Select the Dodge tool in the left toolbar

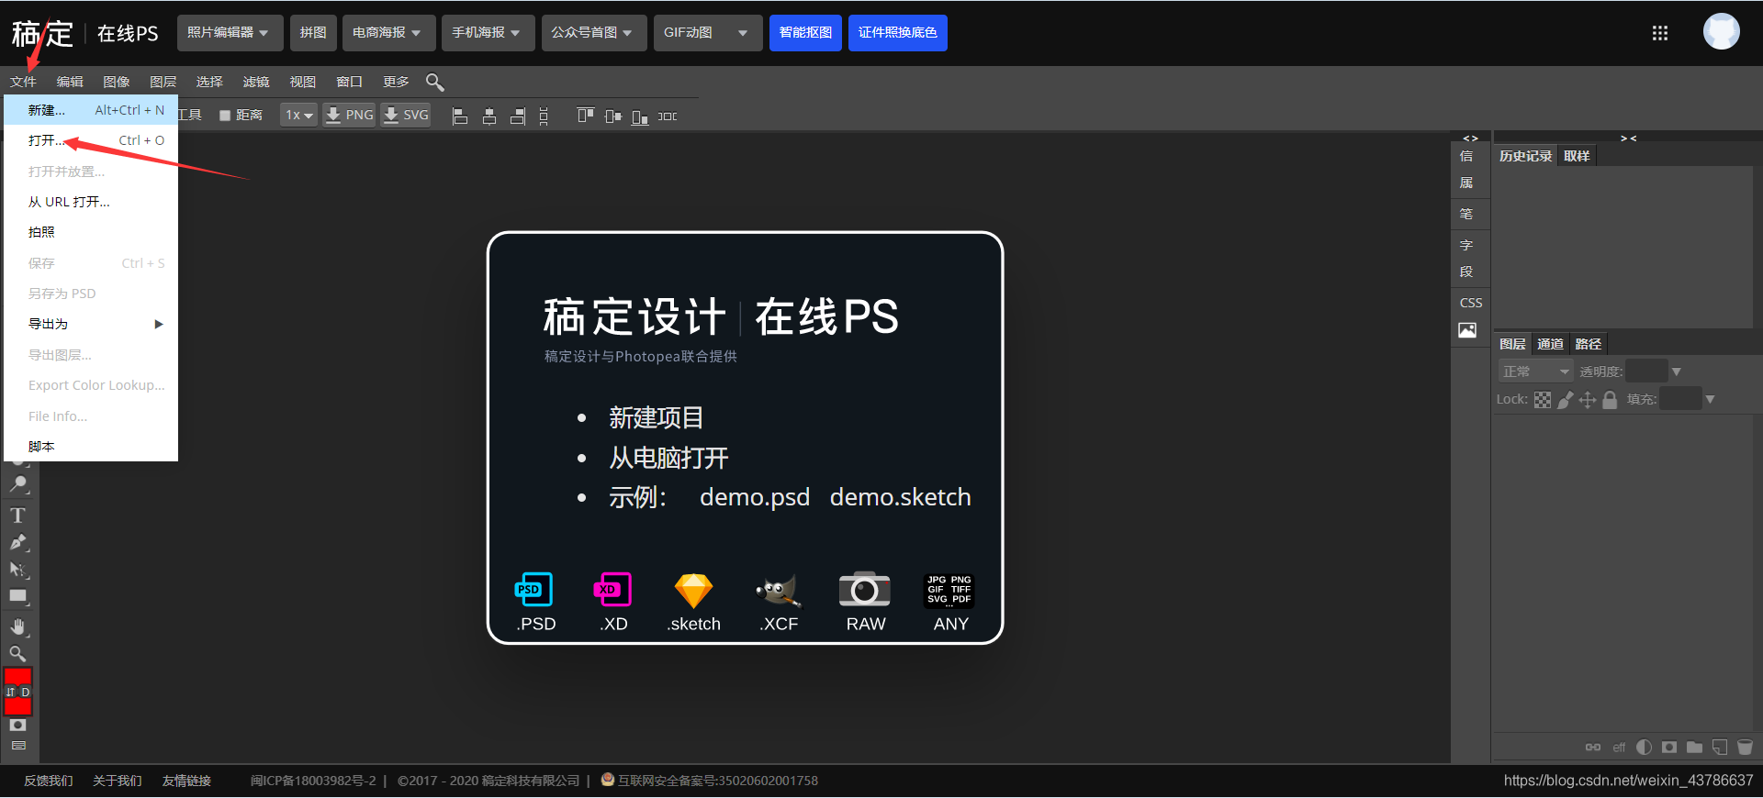[x=18, y=483]
